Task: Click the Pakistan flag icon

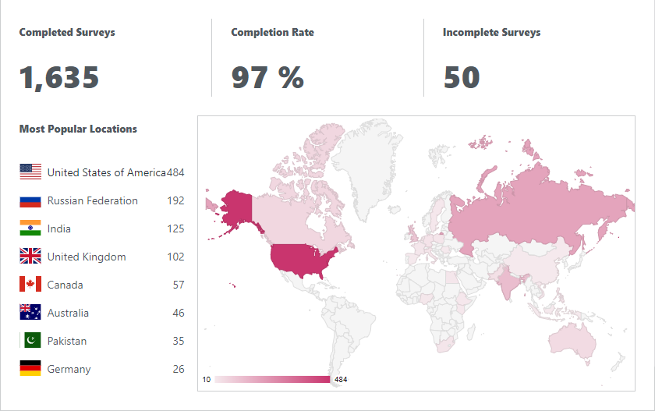Action: click(x=30, y=340)
